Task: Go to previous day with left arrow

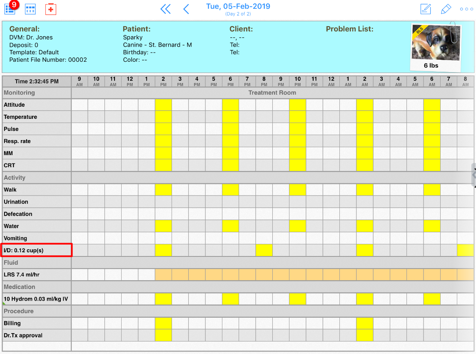Action: [x=187, y=9]
